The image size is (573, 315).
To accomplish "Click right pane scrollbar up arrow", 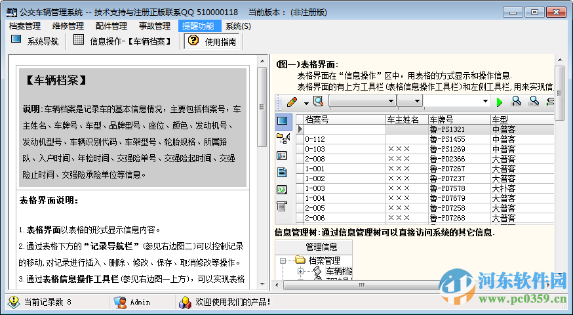I will click(x=559, y=60).
